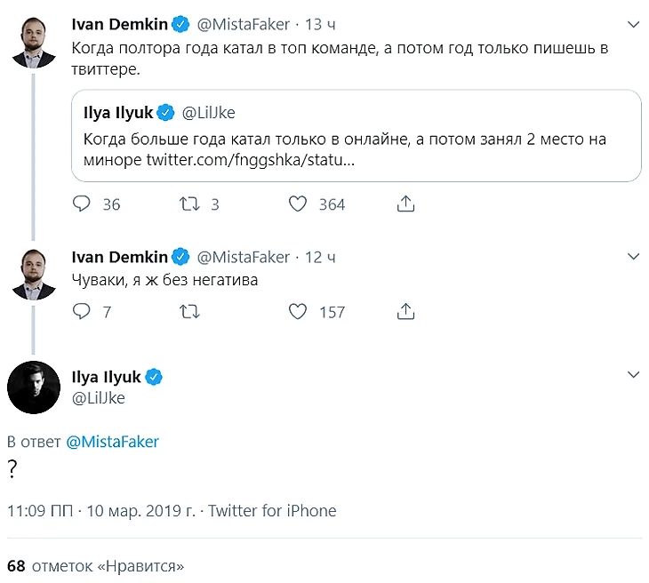Viewport: 649px width, 583px height.
Task: View the 68 likes list
Action: 95,565
